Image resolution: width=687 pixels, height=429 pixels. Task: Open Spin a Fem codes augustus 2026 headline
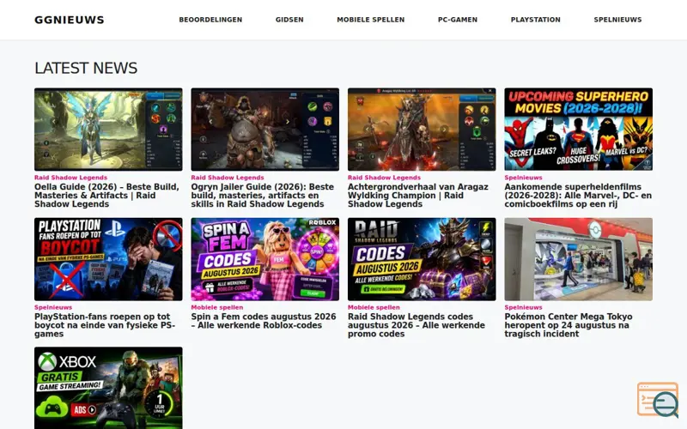click(264, 321)
